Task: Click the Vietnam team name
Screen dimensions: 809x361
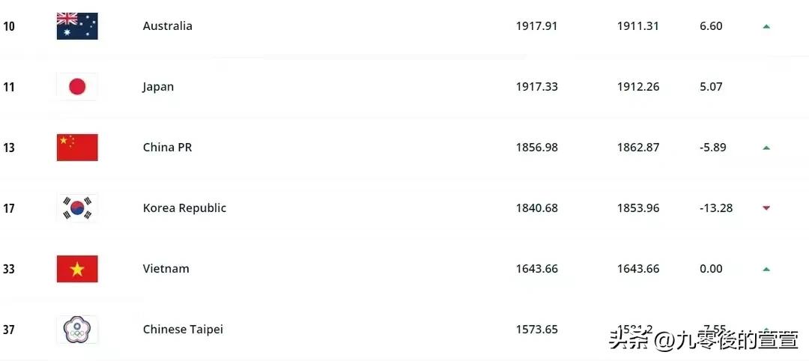Action: click(166, 269)
